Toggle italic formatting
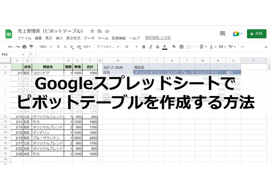 tap(151, 47)
